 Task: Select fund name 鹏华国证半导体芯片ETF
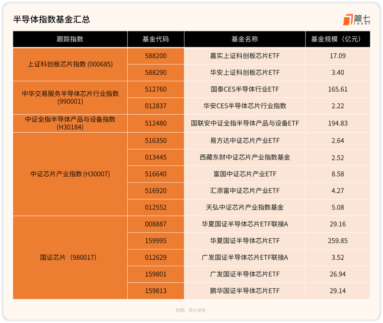click(x=245, y=291)
